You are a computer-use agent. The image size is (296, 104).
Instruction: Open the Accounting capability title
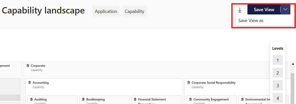(x=41, y=83)
